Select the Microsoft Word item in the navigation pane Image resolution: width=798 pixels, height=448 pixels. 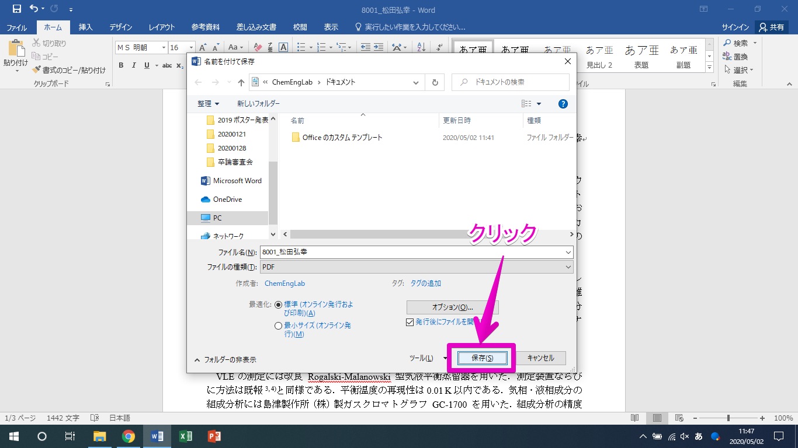coord(231,181)
